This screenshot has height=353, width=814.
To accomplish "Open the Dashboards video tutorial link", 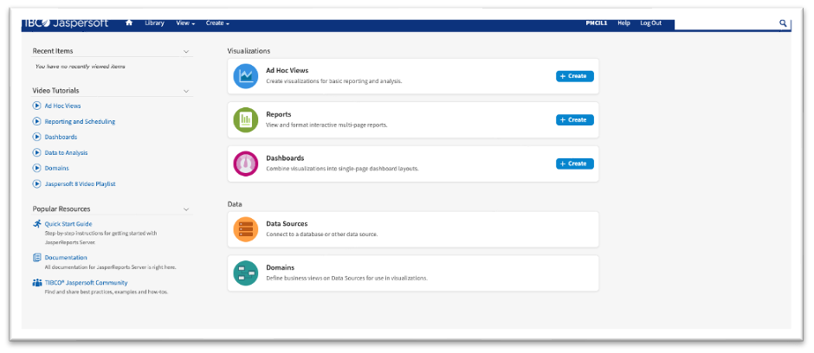I will coord(61,137).
